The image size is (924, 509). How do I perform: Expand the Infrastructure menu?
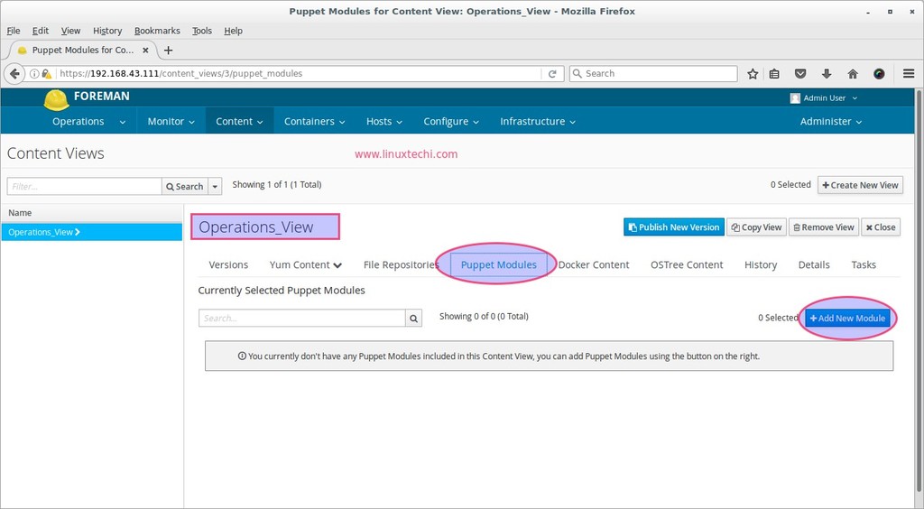tap(538, 121)
